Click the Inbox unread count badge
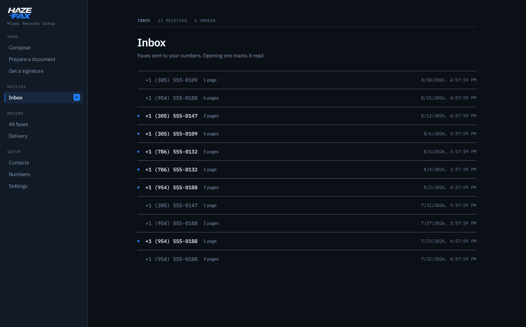The image size is (526, 327). coord(77,97)
